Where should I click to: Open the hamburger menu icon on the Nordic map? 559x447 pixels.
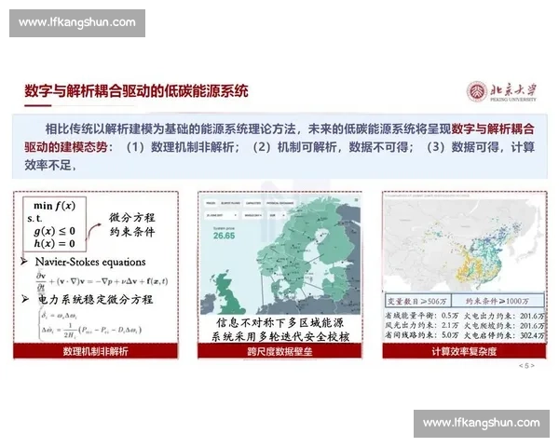click(356, 200)
